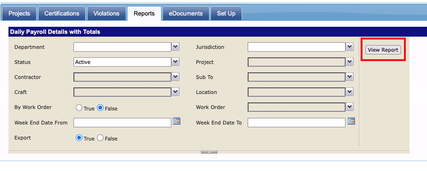Image resolution: width=427 pixels, height=171 pixels.
Task: Open the Set Up tab
Action: [226, 13]
